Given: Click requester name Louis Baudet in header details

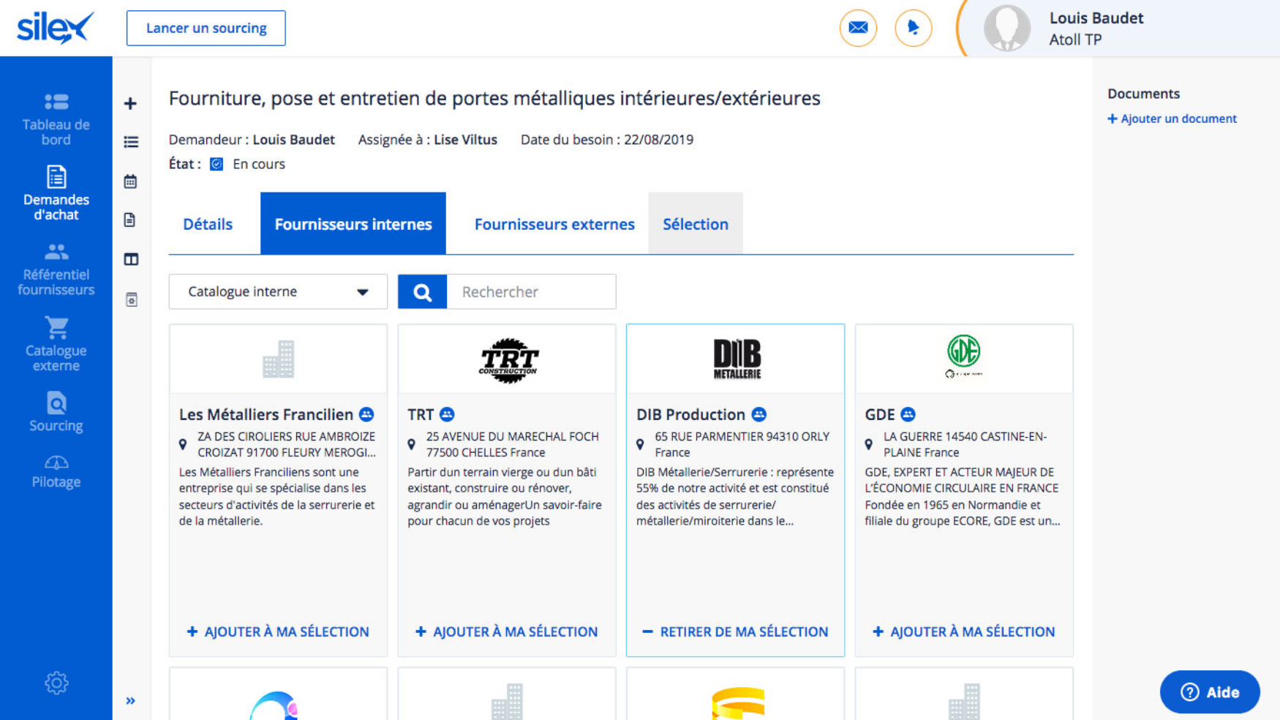Looking at the screenshot, I should click(293, 139).
